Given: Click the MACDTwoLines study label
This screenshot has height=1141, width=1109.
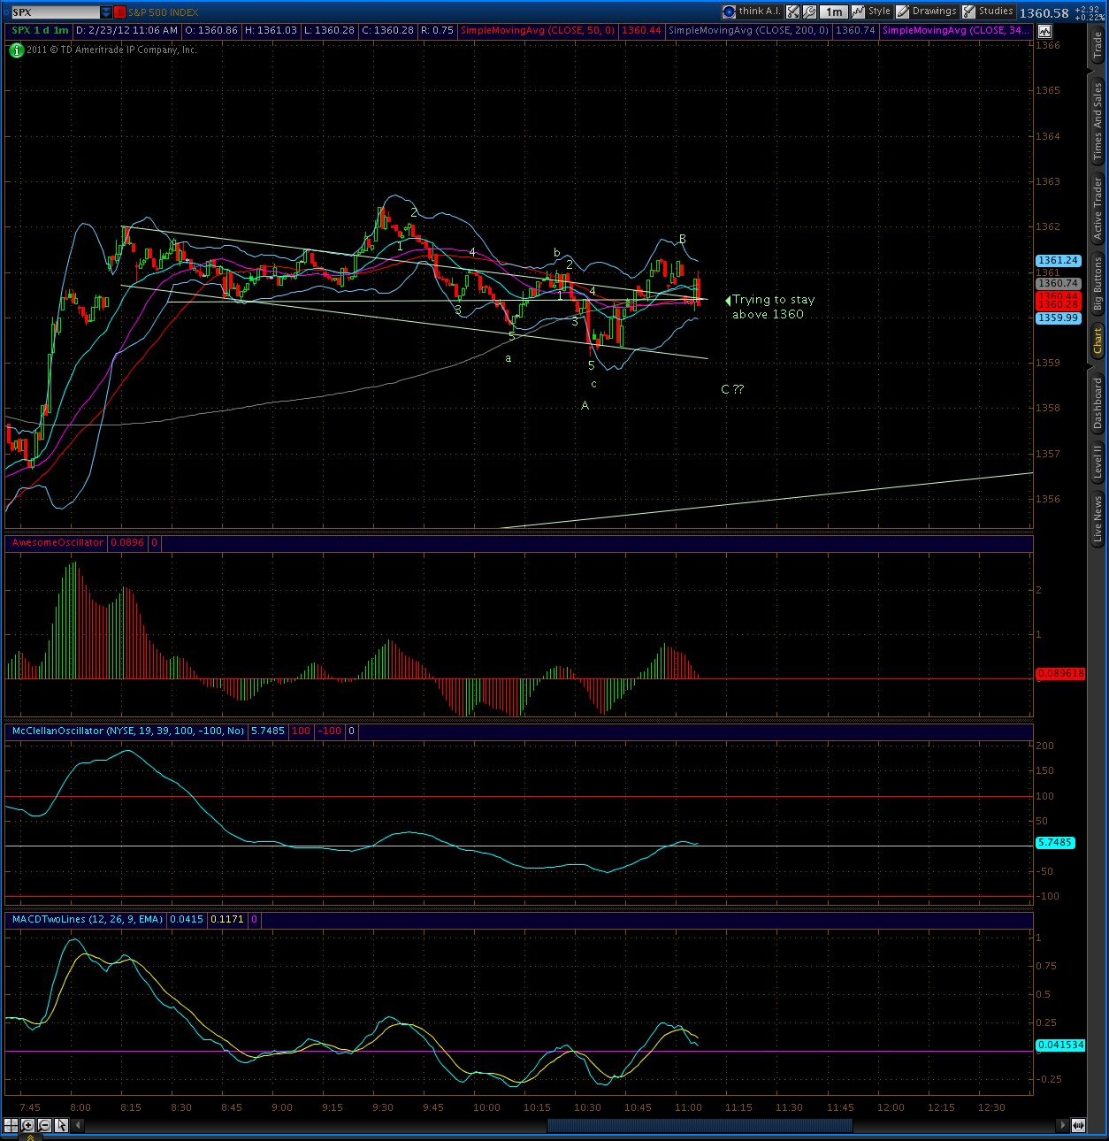Looking at the screenshot, I should click(x=88, y=920).
